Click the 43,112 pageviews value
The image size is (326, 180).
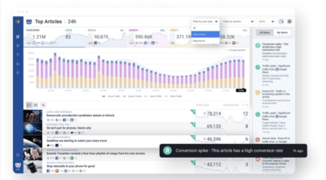point(214,164)
